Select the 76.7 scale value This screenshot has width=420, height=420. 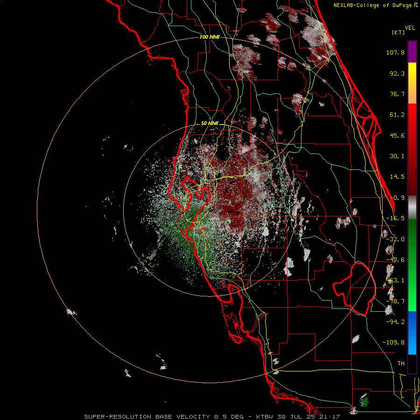coord(397,94)
